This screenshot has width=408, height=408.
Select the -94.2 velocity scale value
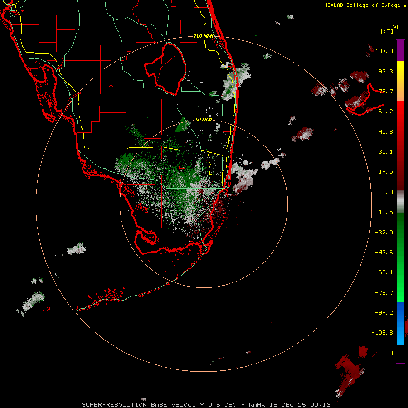(384, 313)
